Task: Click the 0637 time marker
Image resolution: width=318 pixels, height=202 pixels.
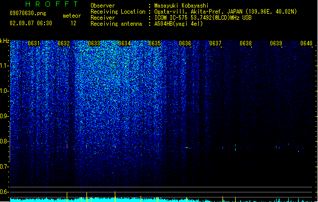Action: click(215, 43)
